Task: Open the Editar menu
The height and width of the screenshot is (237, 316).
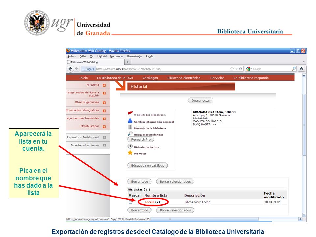Action: coord(83,56)
